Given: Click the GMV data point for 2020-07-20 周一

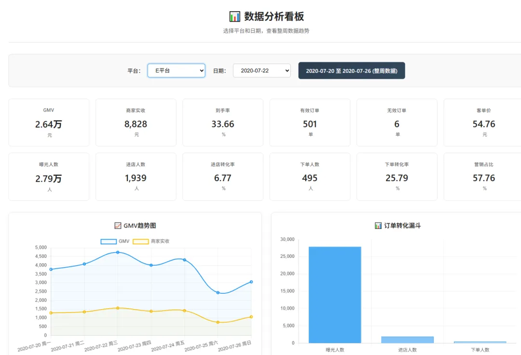Looking at the screenshot, I should [51, 270].
